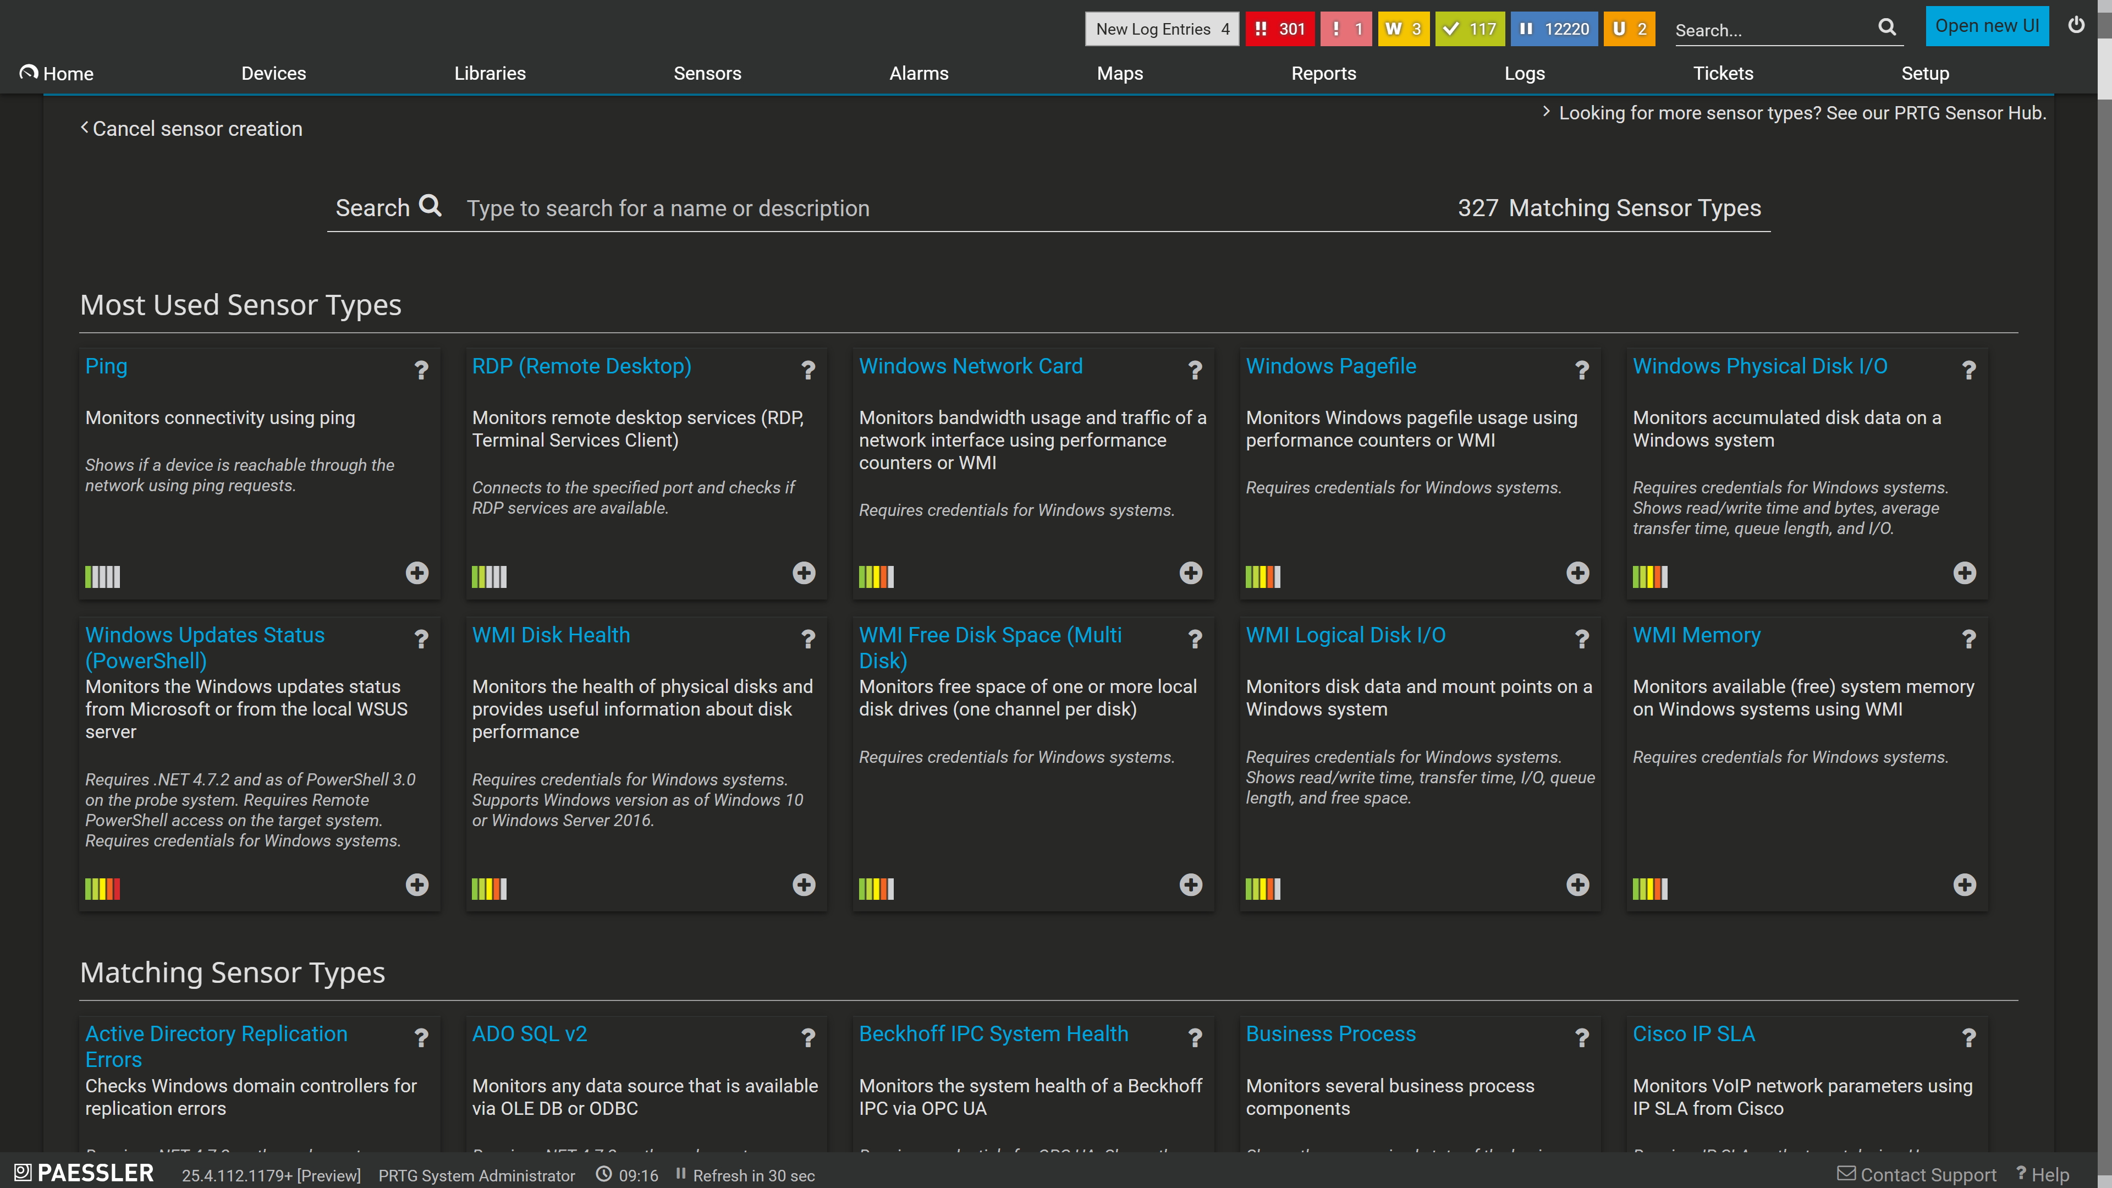Click the New Log Entries 4 button
The image size is (2112, 1188).
pos(1162,29)
